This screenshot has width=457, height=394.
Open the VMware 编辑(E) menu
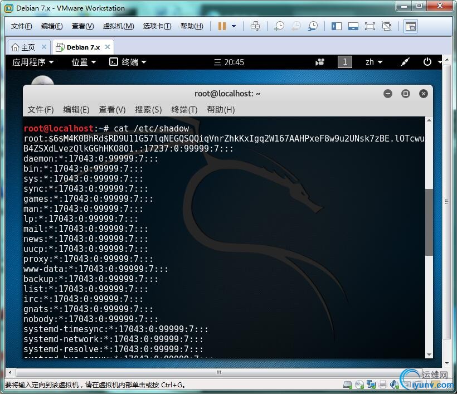pos(52,26)
